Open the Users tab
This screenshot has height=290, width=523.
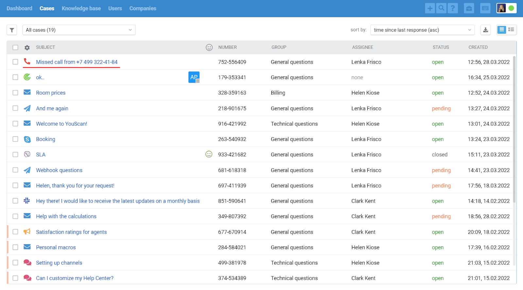[x=115, y=9]
